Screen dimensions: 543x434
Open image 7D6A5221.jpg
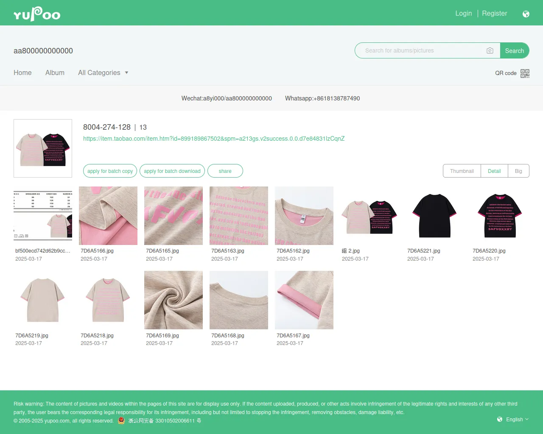[x=435, y=216]
